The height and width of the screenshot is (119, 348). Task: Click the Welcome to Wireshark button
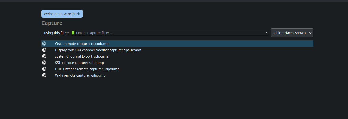pyautogui.click(x=62, y=14)
